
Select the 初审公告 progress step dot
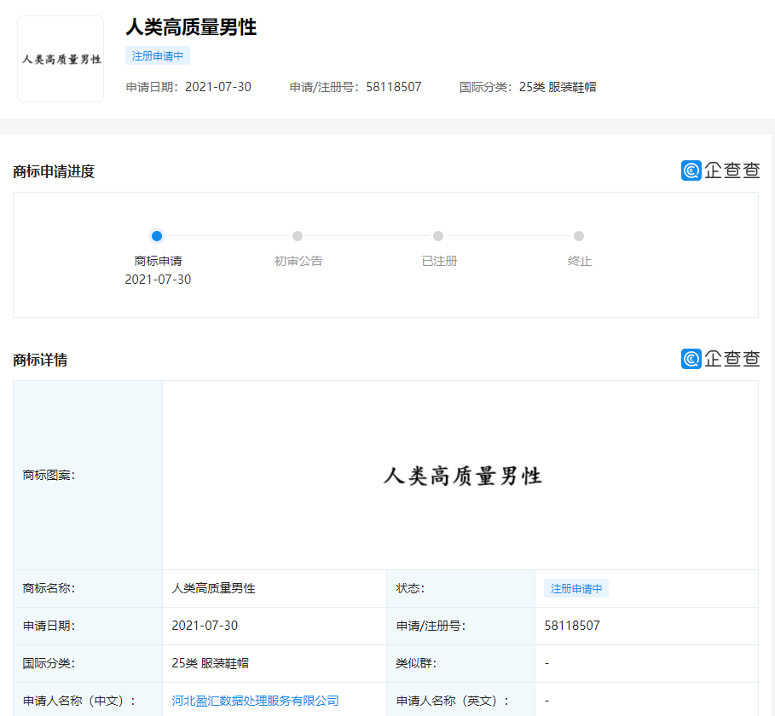point(298,236)
